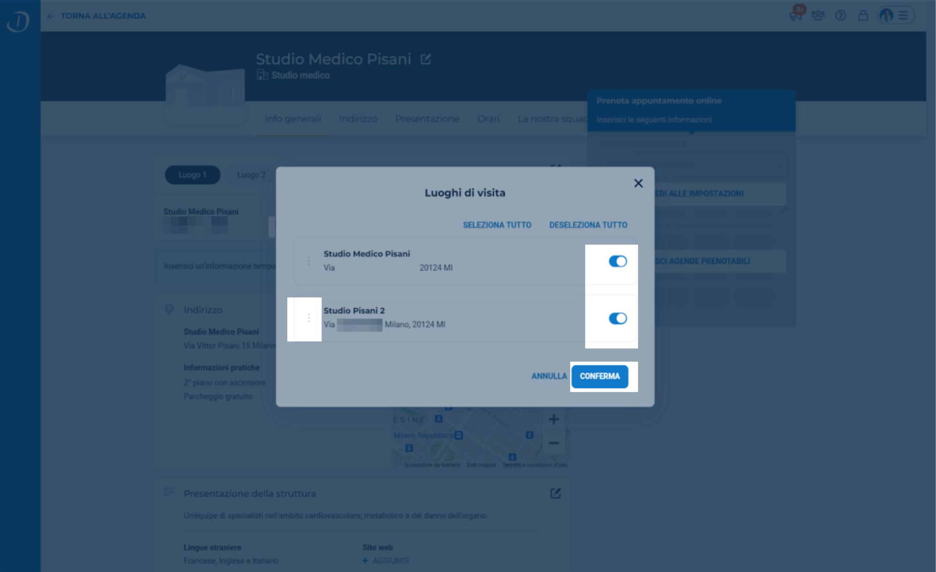Click Annulla in the dialog

pos(549,376)
